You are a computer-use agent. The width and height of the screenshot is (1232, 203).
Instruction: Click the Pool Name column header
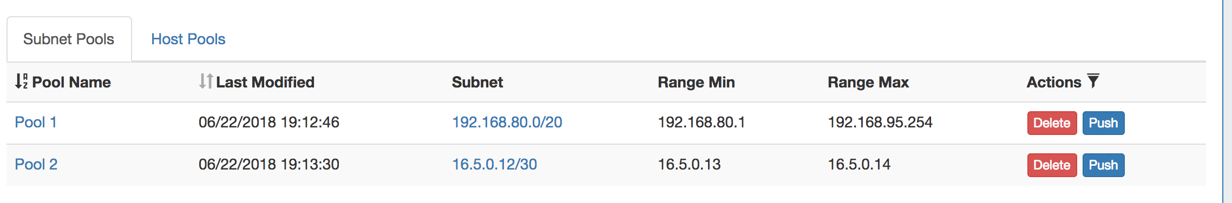(71, 82)
